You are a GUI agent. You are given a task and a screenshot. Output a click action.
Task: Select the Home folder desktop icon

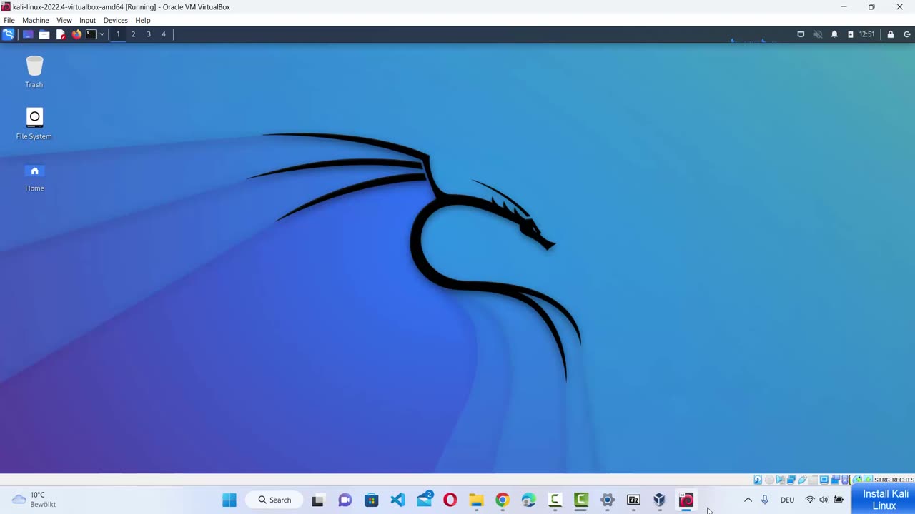coord(34,177)
